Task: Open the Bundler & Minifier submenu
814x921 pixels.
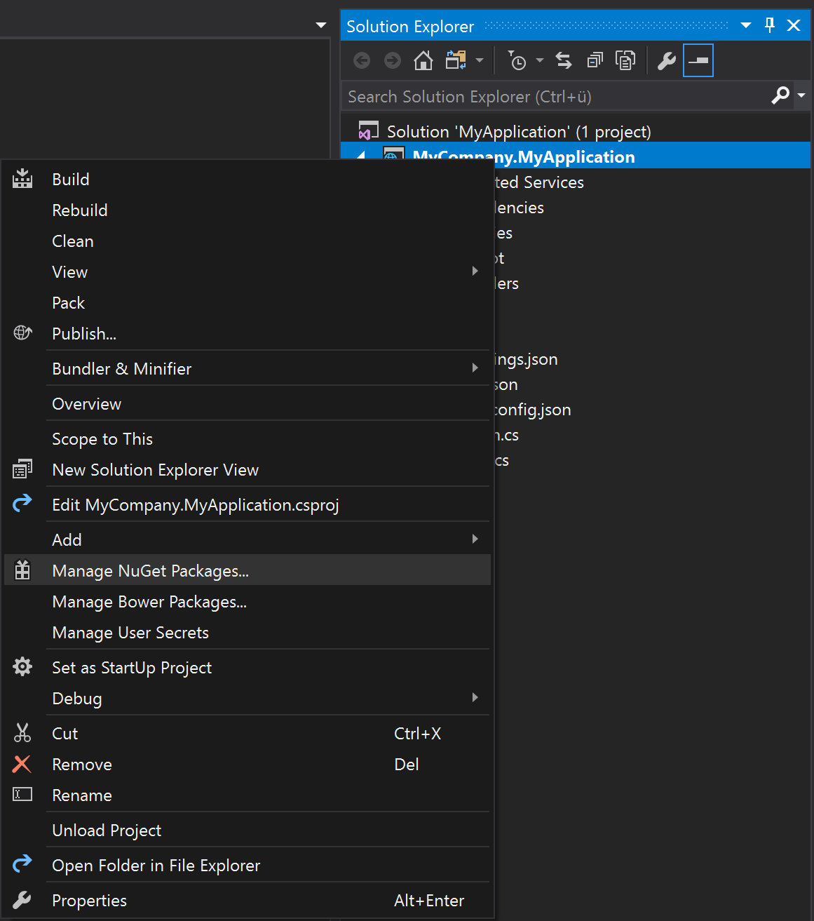Action: coord(122,369)
